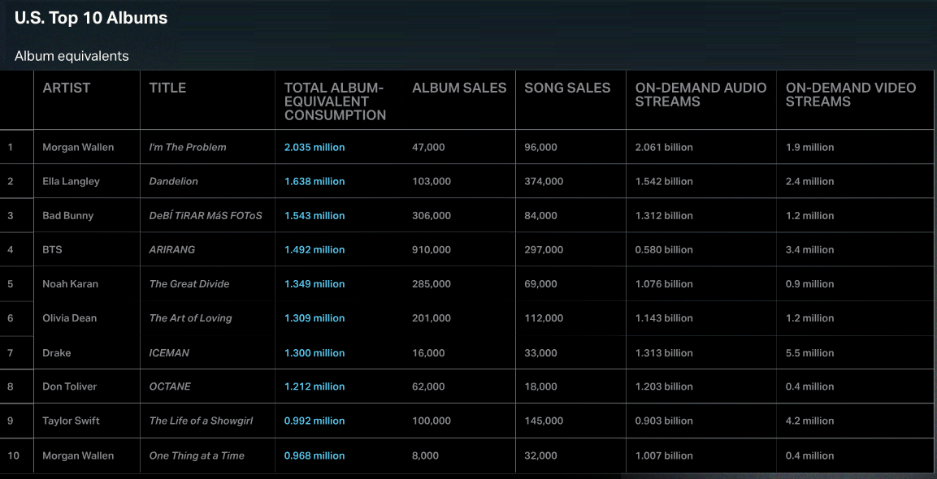The width and height of the screenshot is (937, 479).
Task: Click the ICEMAN album title
Action: point(169,353)
